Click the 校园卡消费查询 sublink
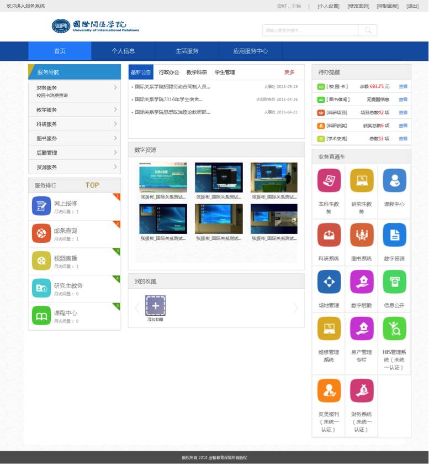This screenshot has width=429, height=464. [x=52, y=95]
